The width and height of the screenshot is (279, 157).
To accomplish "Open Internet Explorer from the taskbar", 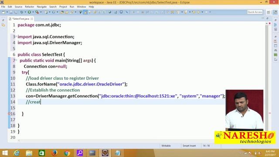I will point(17,153).
